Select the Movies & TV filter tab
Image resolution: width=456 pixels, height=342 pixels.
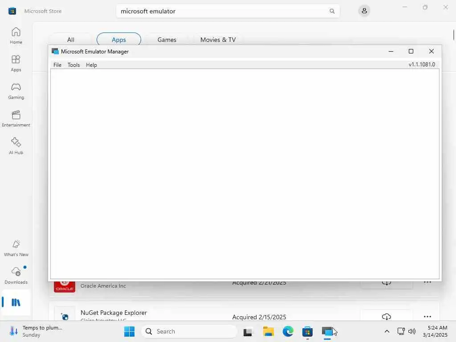point(218,40)
